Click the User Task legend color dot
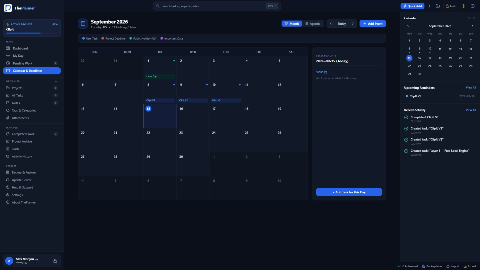This screenshot has width=480, height=270. 83,38
